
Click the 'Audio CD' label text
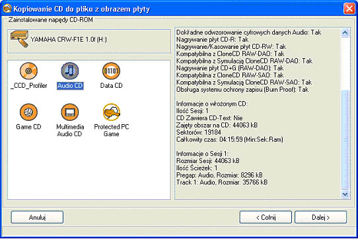pyautogui.click(x=70, y=86)
